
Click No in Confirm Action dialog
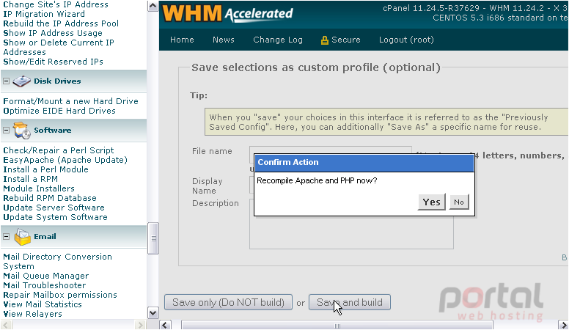point(459,202)
